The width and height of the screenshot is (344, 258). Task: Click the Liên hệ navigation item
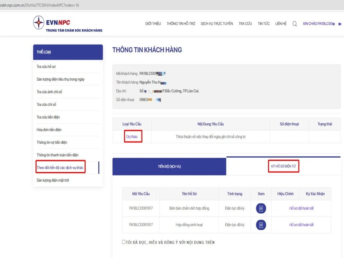click(281, 24)
